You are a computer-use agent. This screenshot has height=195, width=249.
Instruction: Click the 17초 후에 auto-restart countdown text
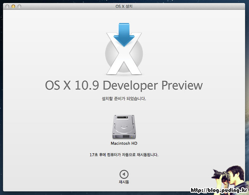point(124,155)
